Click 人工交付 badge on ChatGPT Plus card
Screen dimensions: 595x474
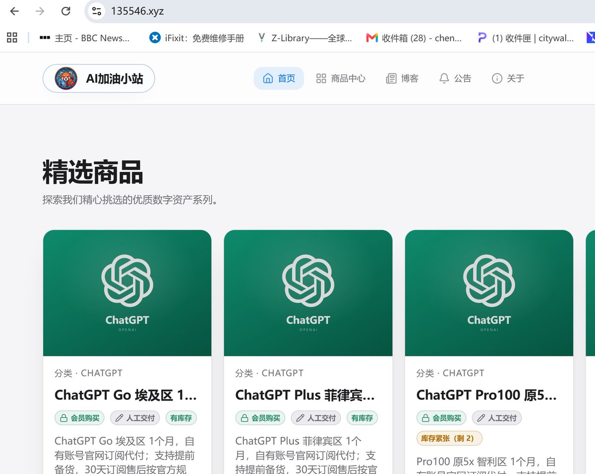(x=316, y=418)
